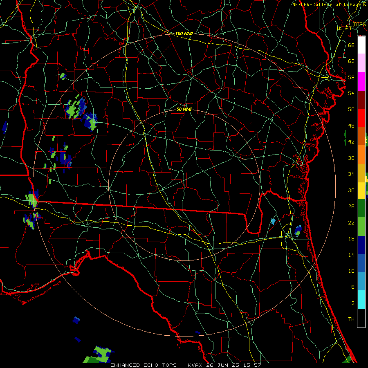This screenshot has height=368, width=368.
Task: Click the 50 NMI range ring label
Action: [x=184, y=109]
